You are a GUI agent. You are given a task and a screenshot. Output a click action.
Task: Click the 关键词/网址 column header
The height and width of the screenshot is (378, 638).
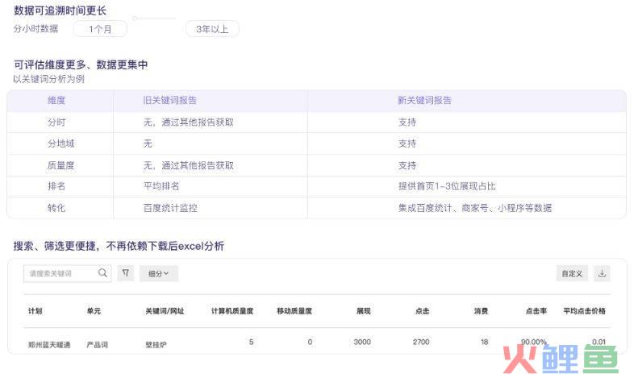click(x=165, y=311)
